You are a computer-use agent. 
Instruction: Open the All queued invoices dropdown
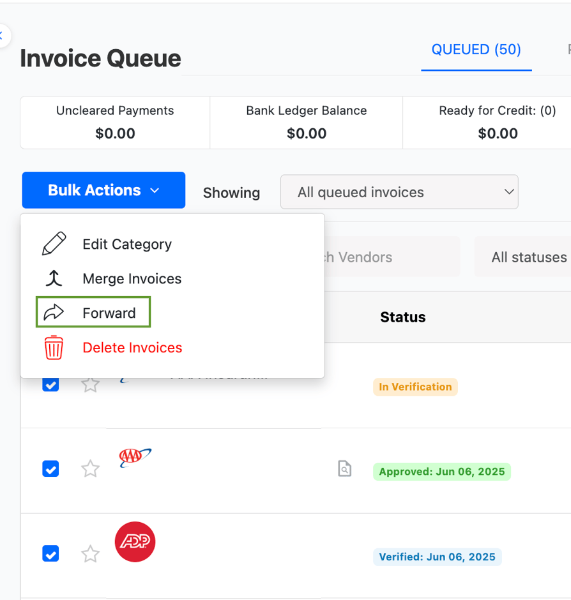point(399,191)
